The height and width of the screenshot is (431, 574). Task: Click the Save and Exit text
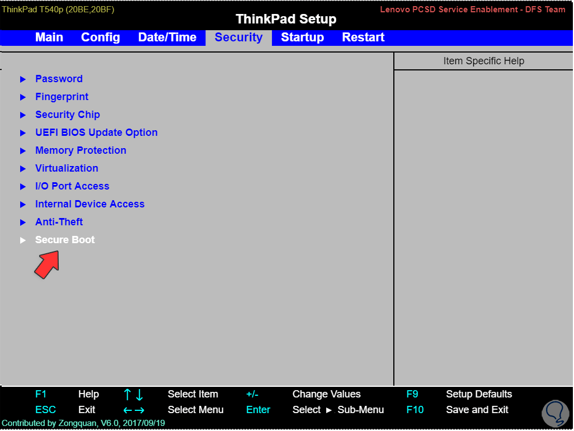pyautogui.click(x=477, y=410)
